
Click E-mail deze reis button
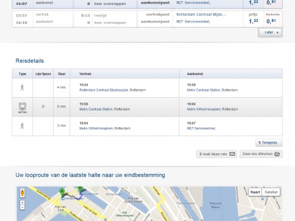click(216, 154)
